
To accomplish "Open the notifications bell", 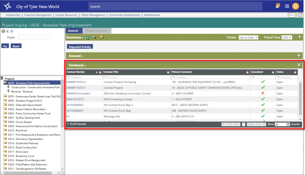I will pos(278,6).
